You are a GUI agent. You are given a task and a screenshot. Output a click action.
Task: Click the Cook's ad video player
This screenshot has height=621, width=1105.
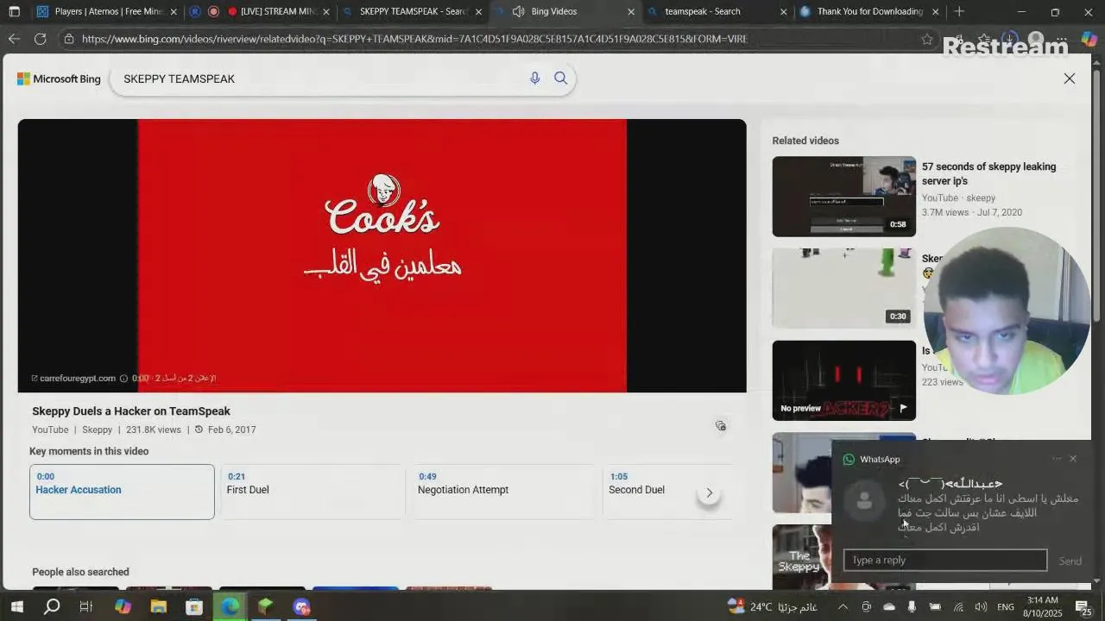tap(382, 255)
